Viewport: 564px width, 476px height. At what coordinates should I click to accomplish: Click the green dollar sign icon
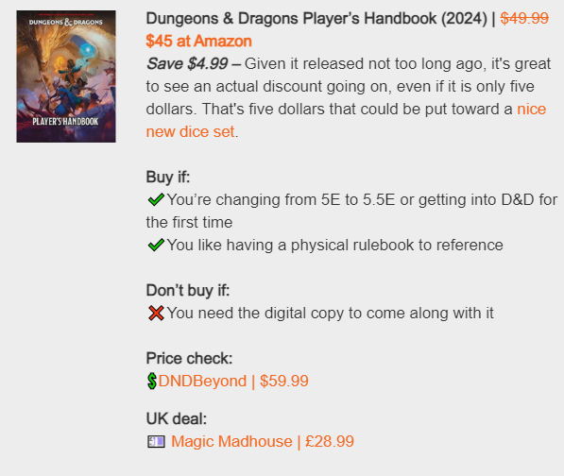[152, 382]
